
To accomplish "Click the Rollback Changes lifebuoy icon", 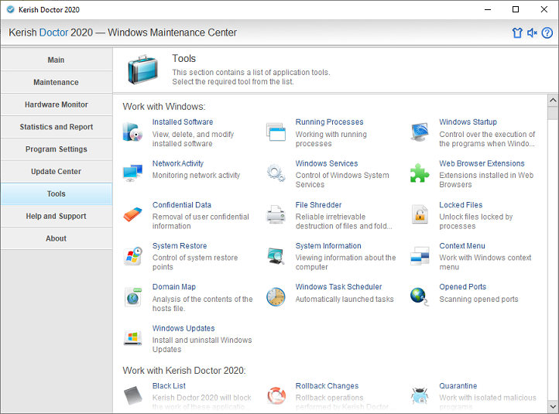I will pos(276,395).
